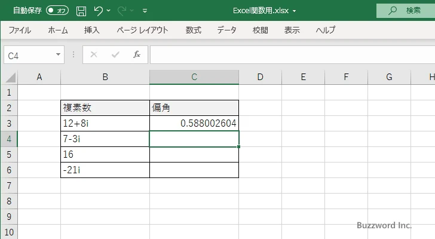The width and height of the screenshot is (435, 239).
Task: Select cell with value 0.588002604
Action: 194,123
